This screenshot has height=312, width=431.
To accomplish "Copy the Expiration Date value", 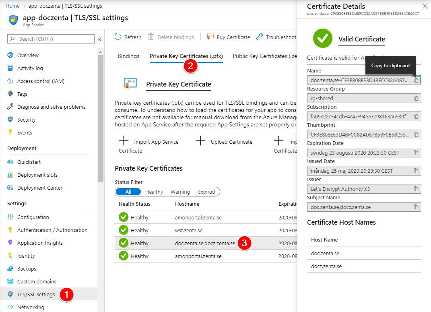I will pyautogui.click(x=416, y=153).
